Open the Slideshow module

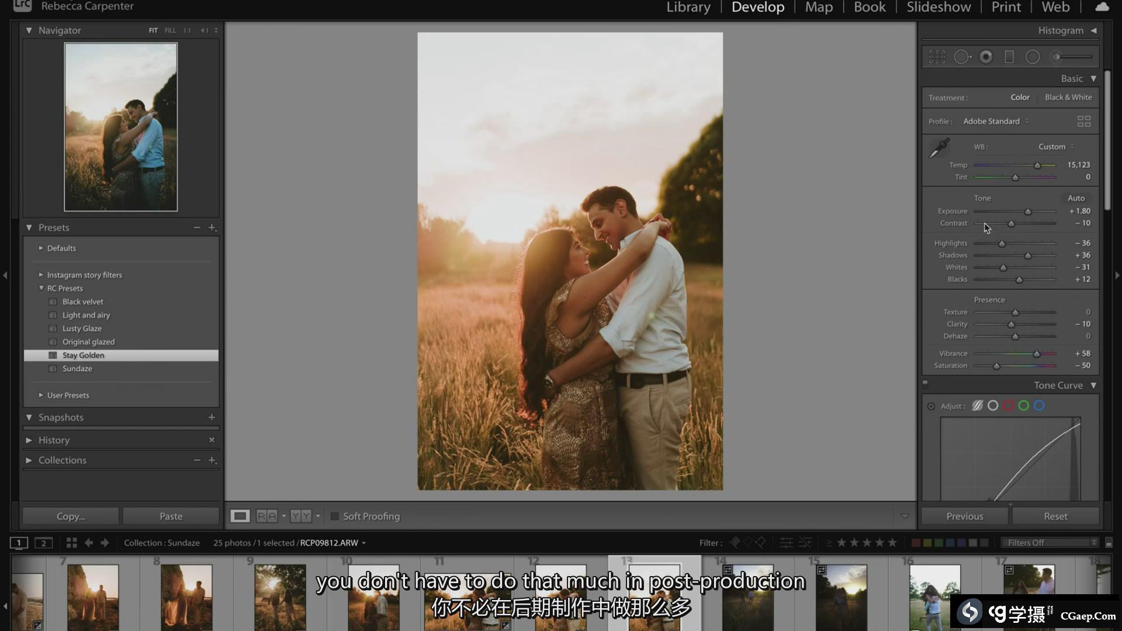click(x=938, y=8)
